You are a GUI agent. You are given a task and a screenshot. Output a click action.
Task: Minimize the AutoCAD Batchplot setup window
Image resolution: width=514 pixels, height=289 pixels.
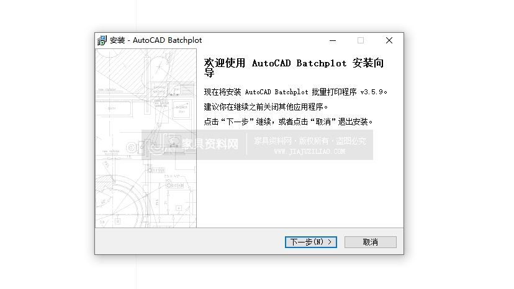(333, 40)
